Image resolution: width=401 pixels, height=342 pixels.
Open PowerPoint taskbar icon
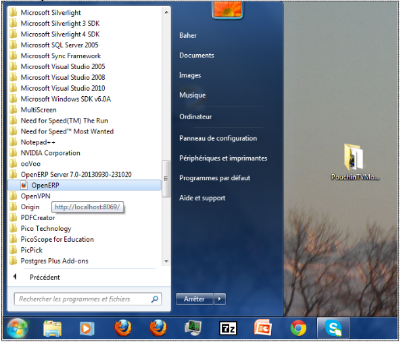click(263, 328)
